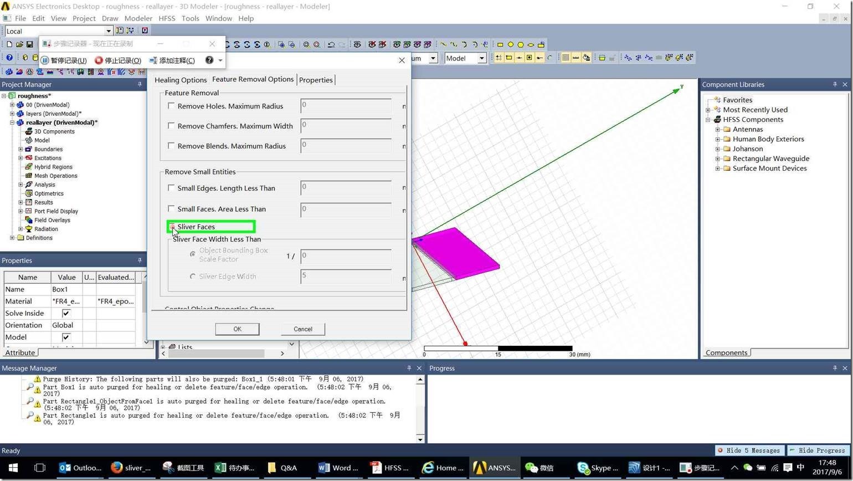Click the Save project disk icon
The height and width of the screenshot is (481, 853).
point(30,44)
